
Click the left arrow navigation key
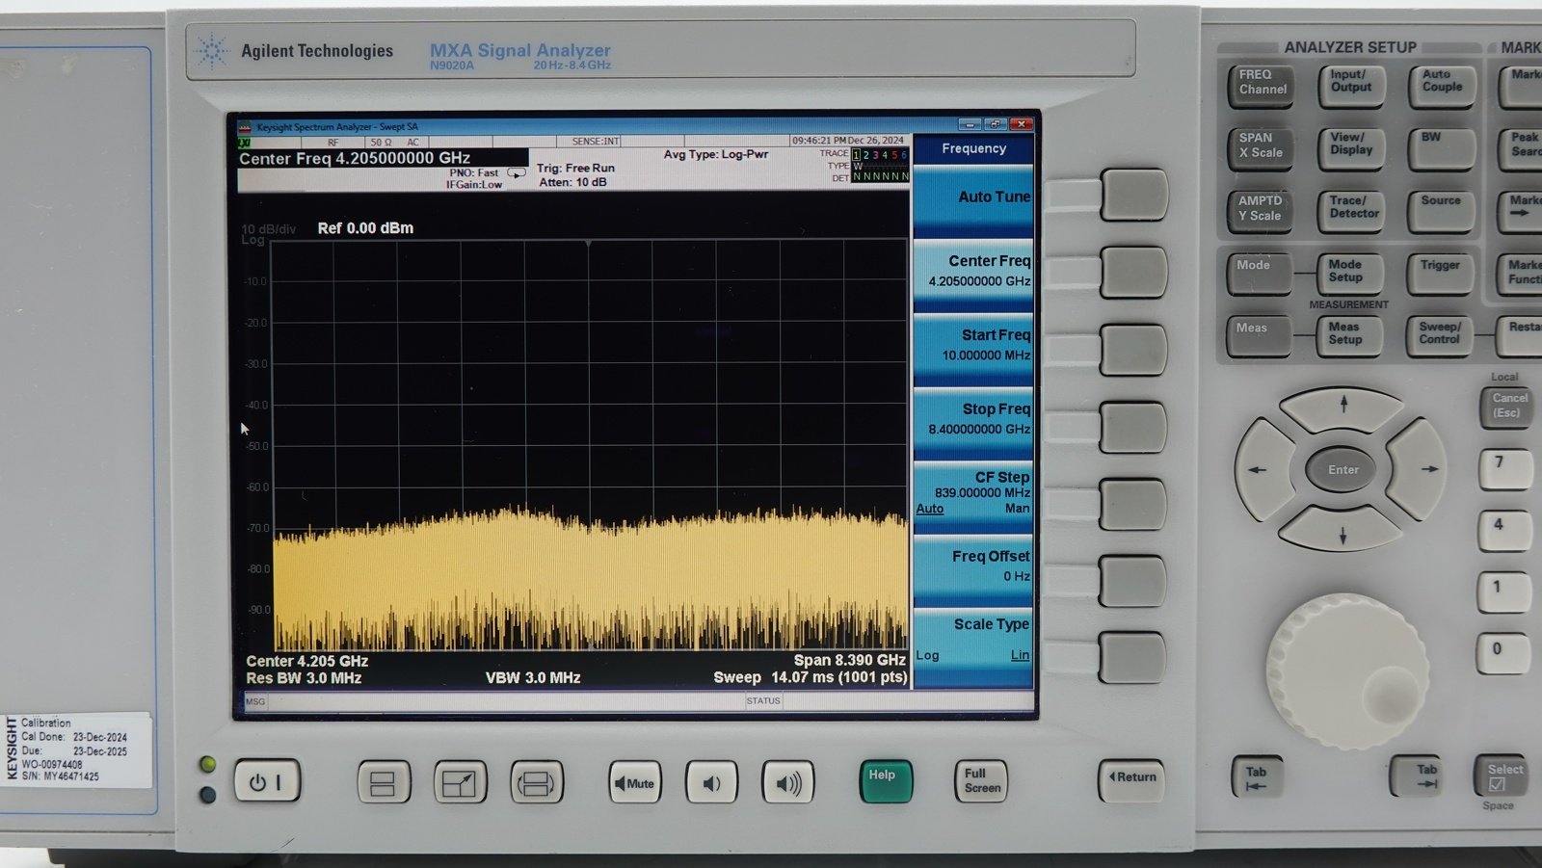tap(1263, 469)
